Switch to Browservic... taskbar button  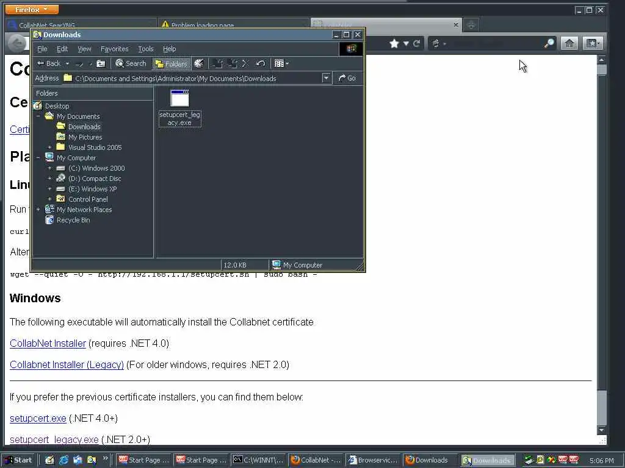coord(374,460)
